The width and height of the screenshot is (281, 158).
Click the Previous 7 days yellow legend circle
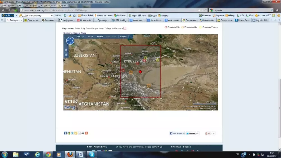(x=200, y=27)
